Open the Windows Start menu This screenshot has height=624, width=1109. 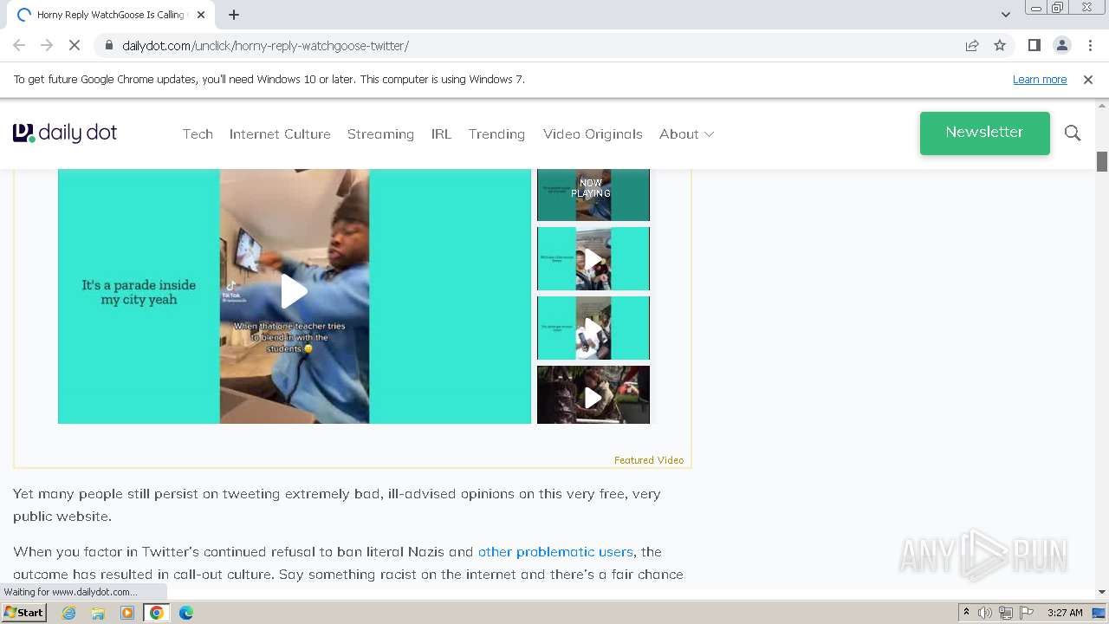(24, 612)
